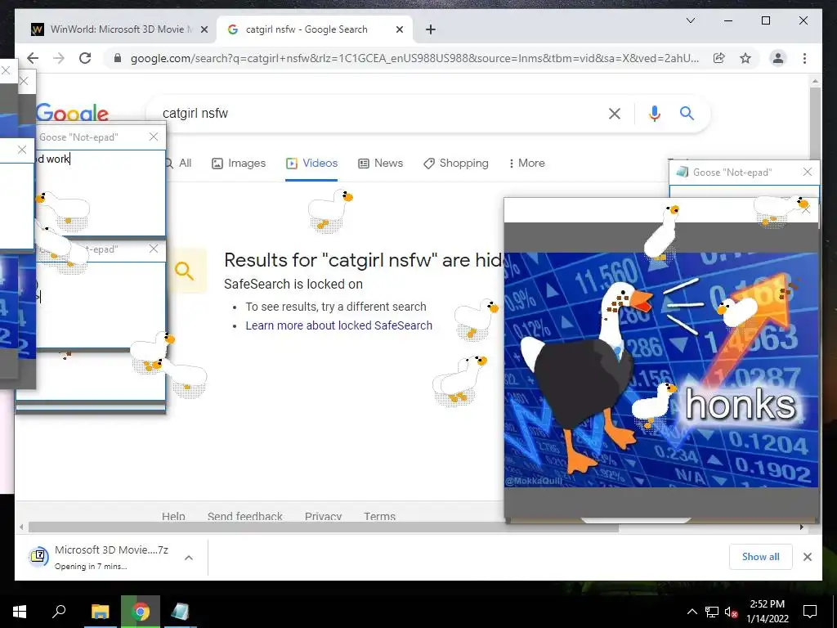Viewport: 837px width, 628px height.
Task: Select the Videos results tab
Action: pos(311,163)
